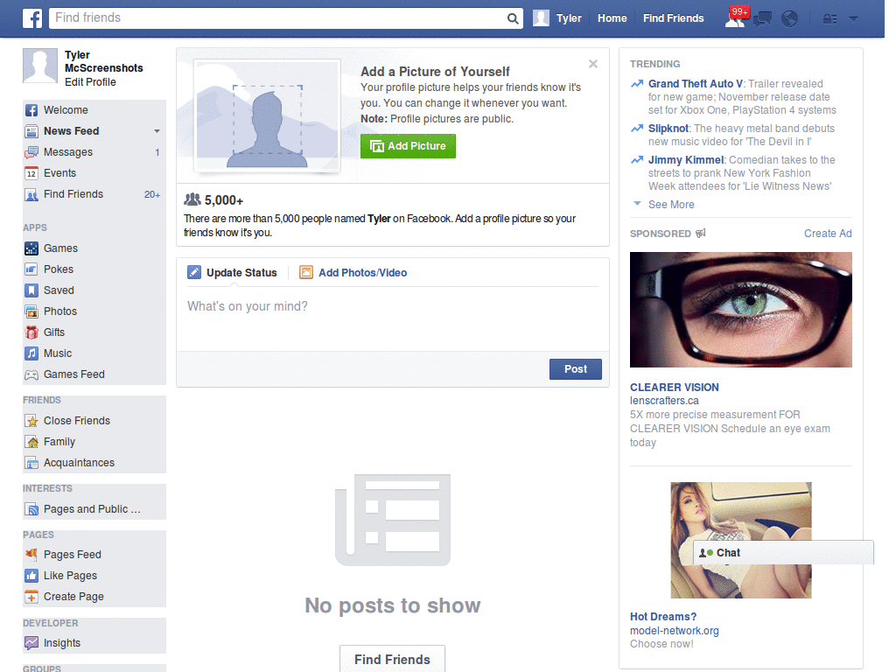This screenshot has width=896, height=672.
Task: Open the Chat bar
Action: (x=783, y=553)
